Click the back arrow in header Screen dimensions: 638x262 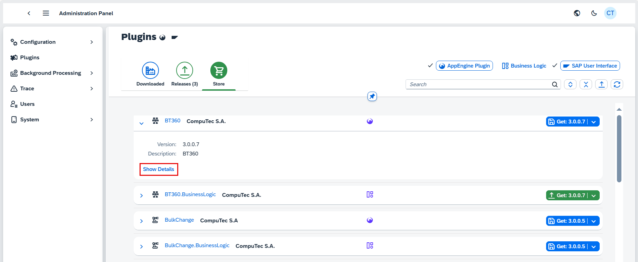29,13
